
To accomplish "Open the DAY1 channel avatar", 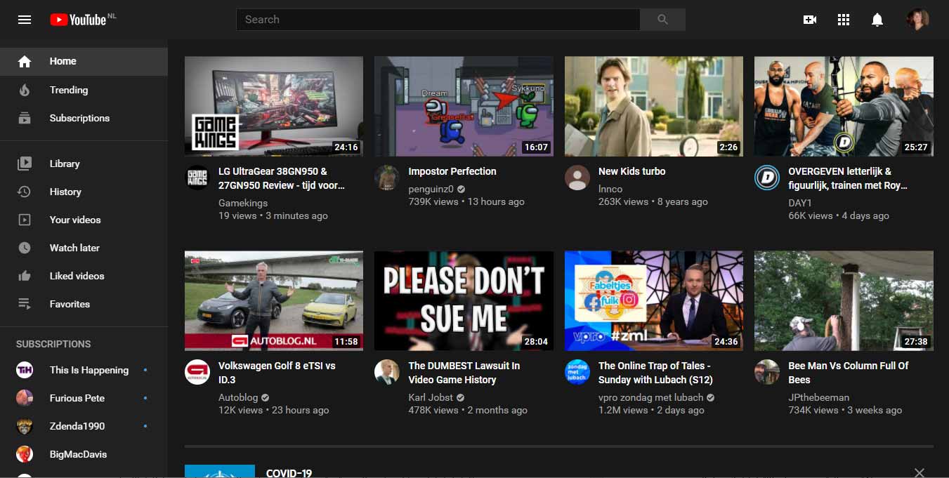I will click(x=767, y=178).
